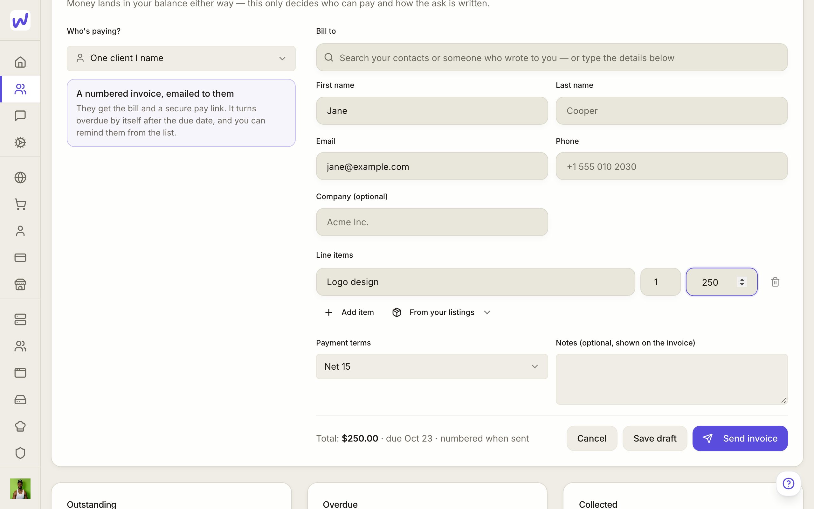This screenshot has width=814, height=509.
Task: Open the globe website icon in sidebar
Action: pos(20,178)
